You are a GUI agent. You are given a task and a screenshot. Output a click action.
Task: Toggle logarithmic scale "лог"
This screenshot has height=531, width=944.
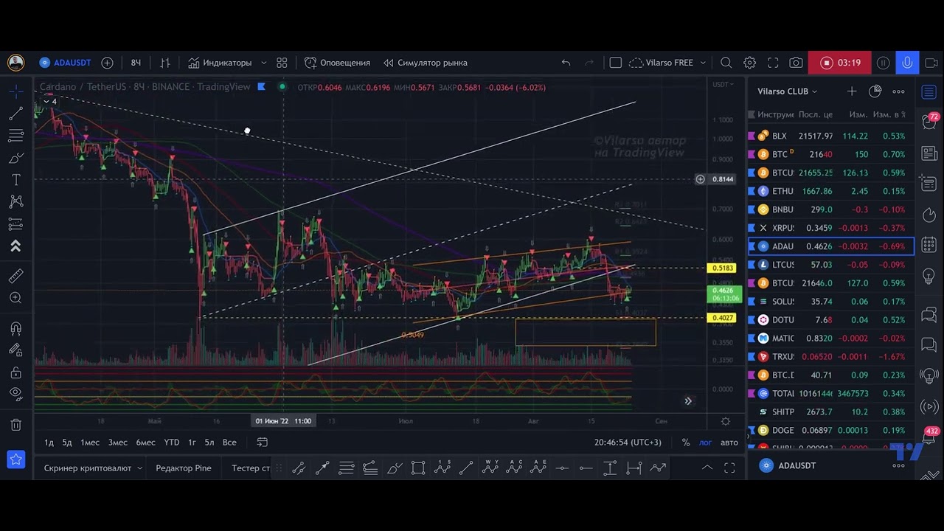(706, 442)
